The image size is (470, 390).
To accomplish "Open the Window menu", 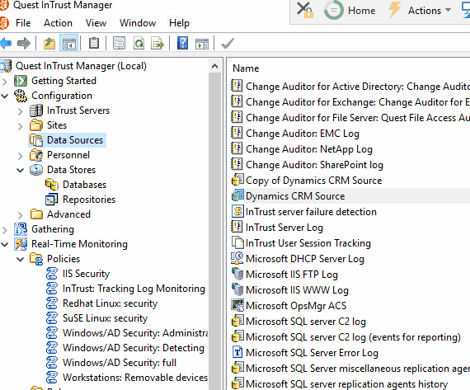I will coord(138,23).
